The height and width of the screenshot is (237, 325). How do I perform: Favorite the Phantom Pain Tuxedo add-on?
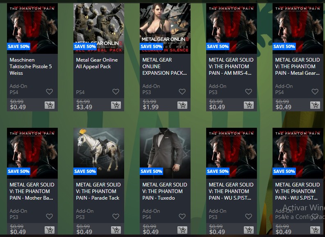(182, 216)
